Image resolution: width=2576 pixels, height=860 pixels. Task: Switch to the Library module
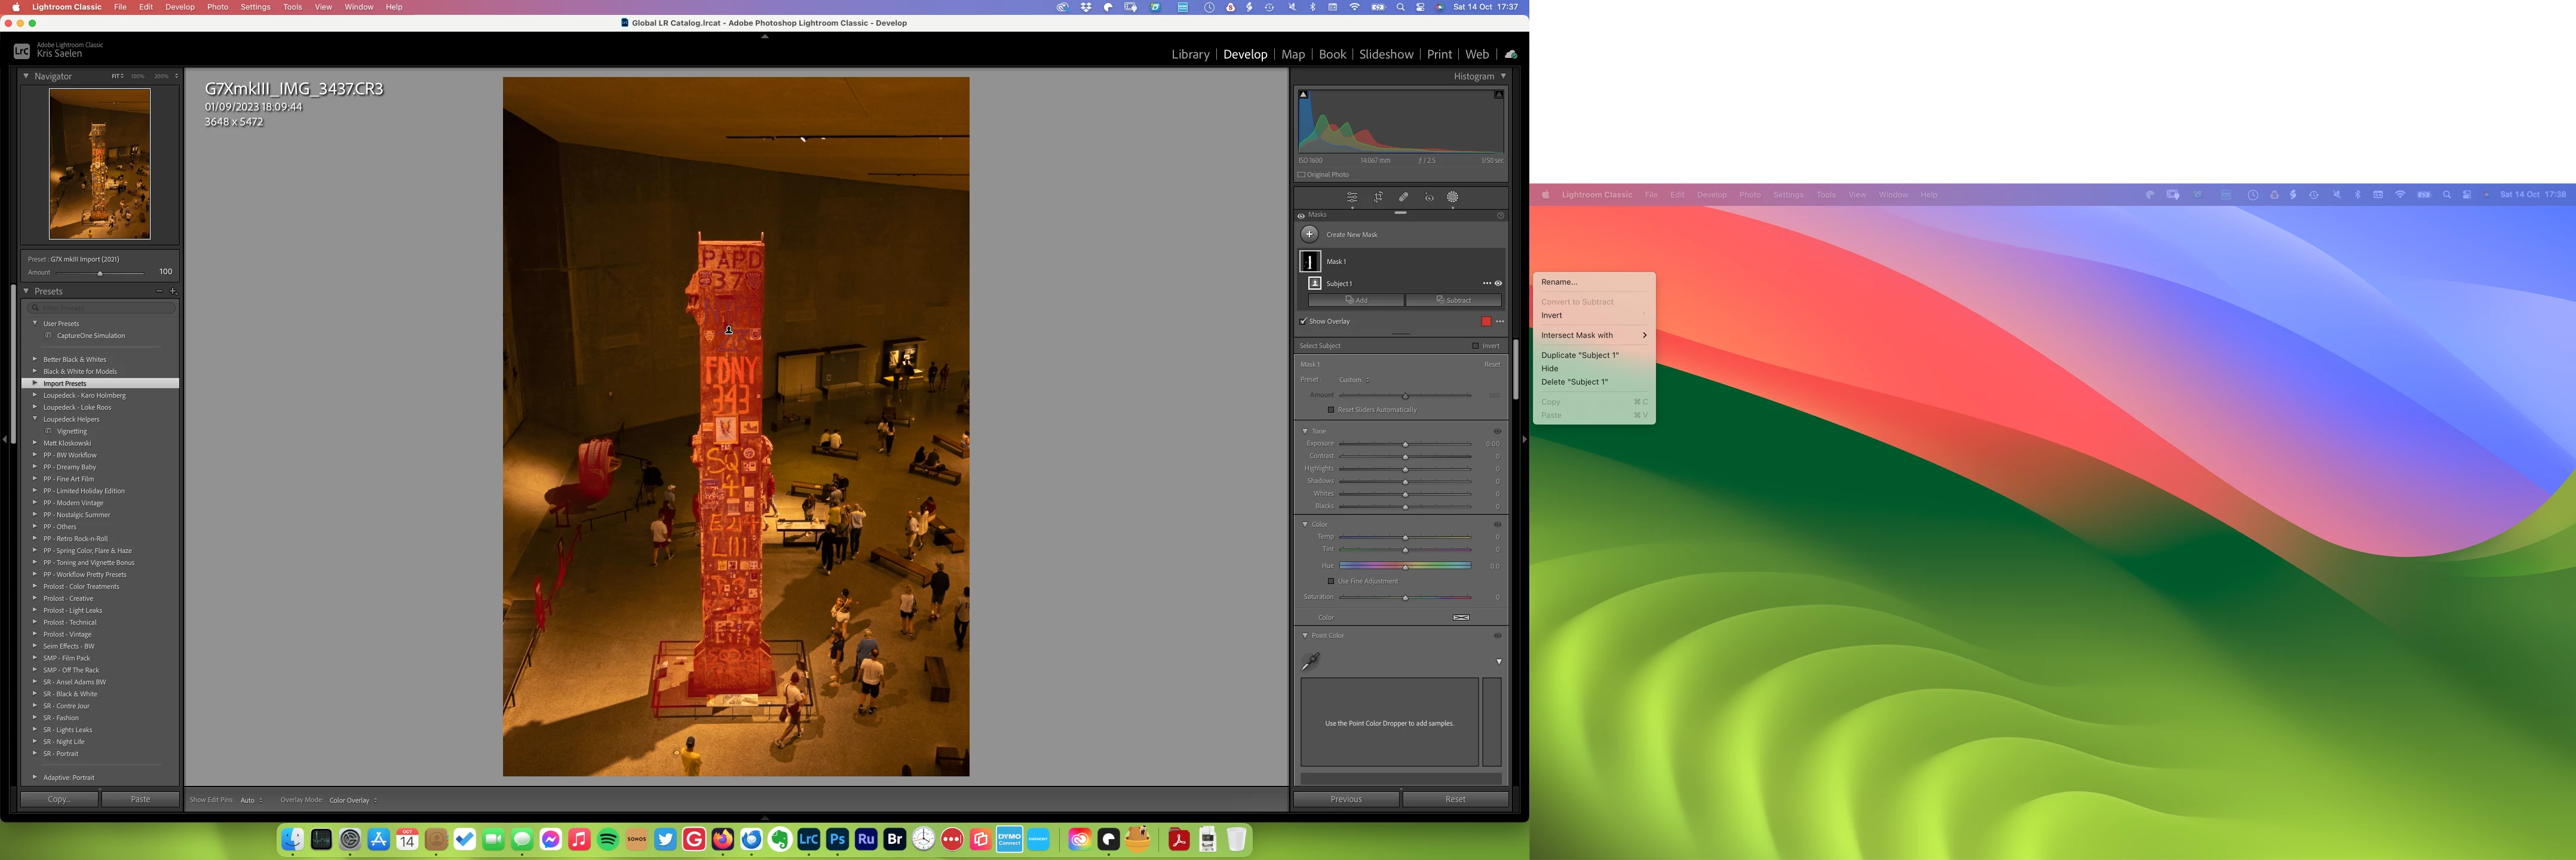point(1190,54)
